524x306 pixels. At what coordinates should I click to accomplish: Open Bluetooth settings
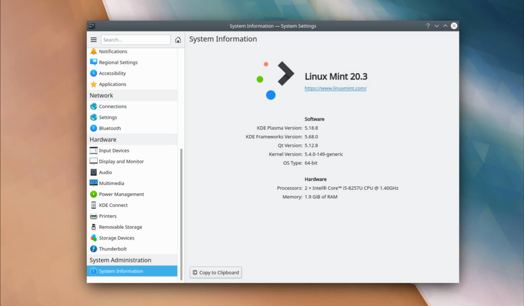pyautogui.click(x=132, y=128)
